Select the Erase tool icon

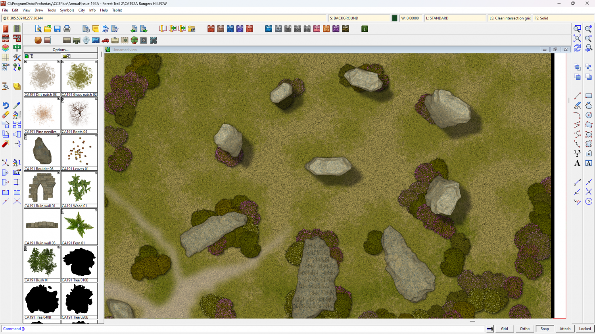tap(6, 115)
